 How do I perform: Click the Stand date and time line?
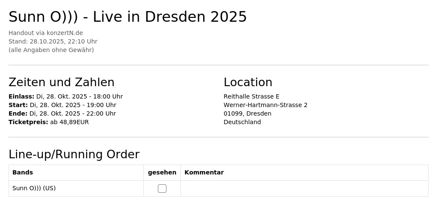click(53, 41)
